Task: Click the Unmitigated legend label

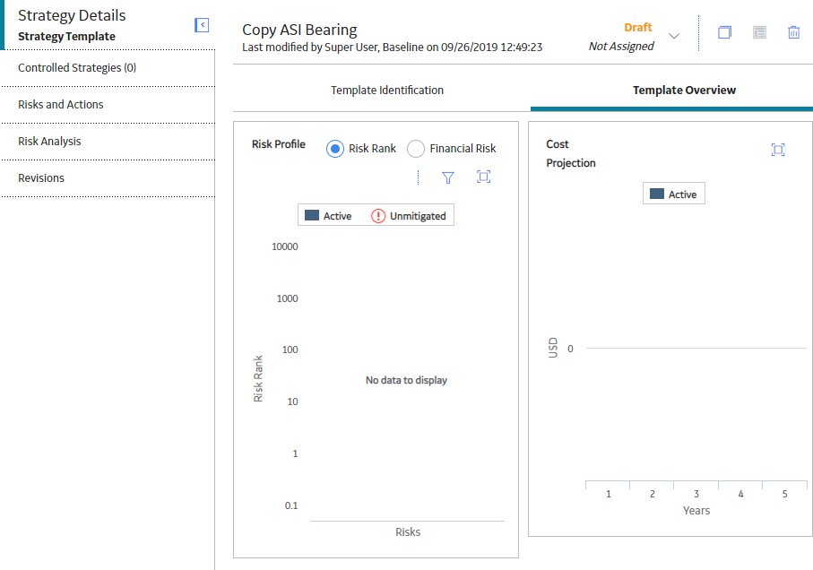Action: tap(418, 216)
